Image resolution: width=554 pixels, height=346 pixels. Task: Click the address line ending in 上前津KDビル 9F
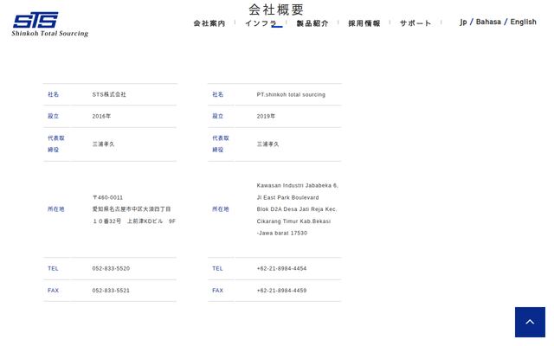(134, 221)
